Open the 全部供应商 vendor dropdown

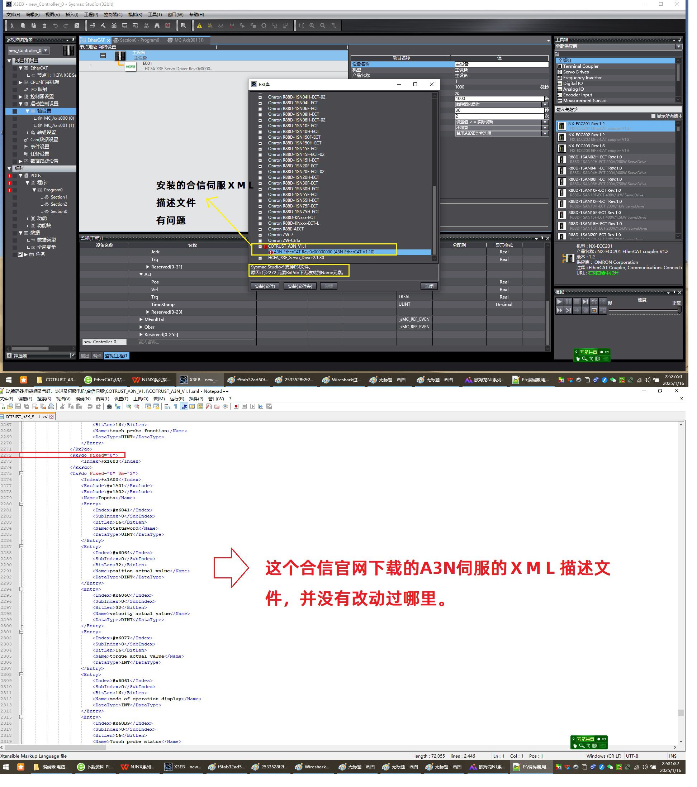click(x=678, y=46)
